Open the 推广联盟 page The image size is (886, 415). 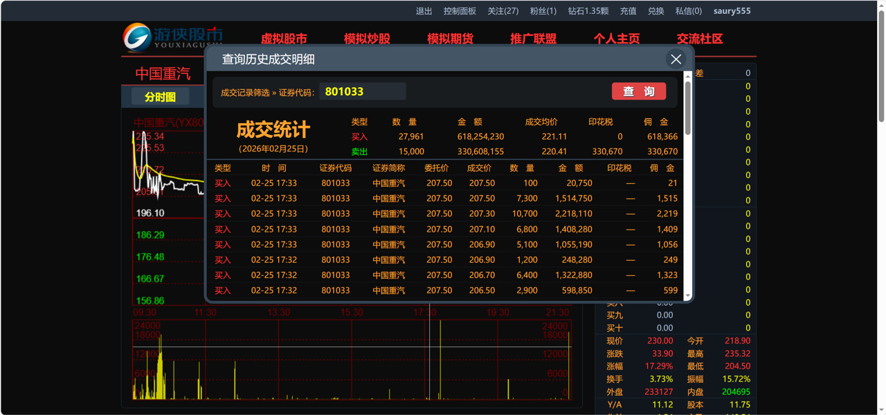[533, 39]
